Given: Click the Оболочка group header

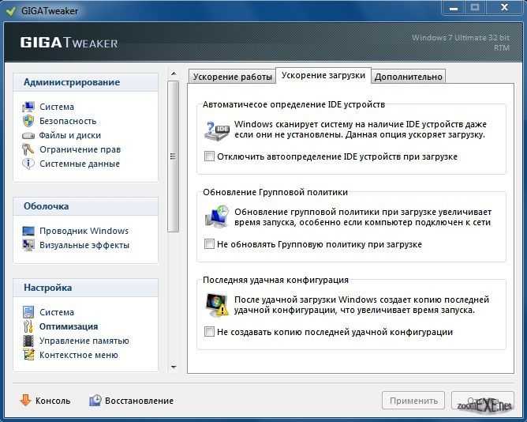Looking at the screenshot, I should (86, 206).
